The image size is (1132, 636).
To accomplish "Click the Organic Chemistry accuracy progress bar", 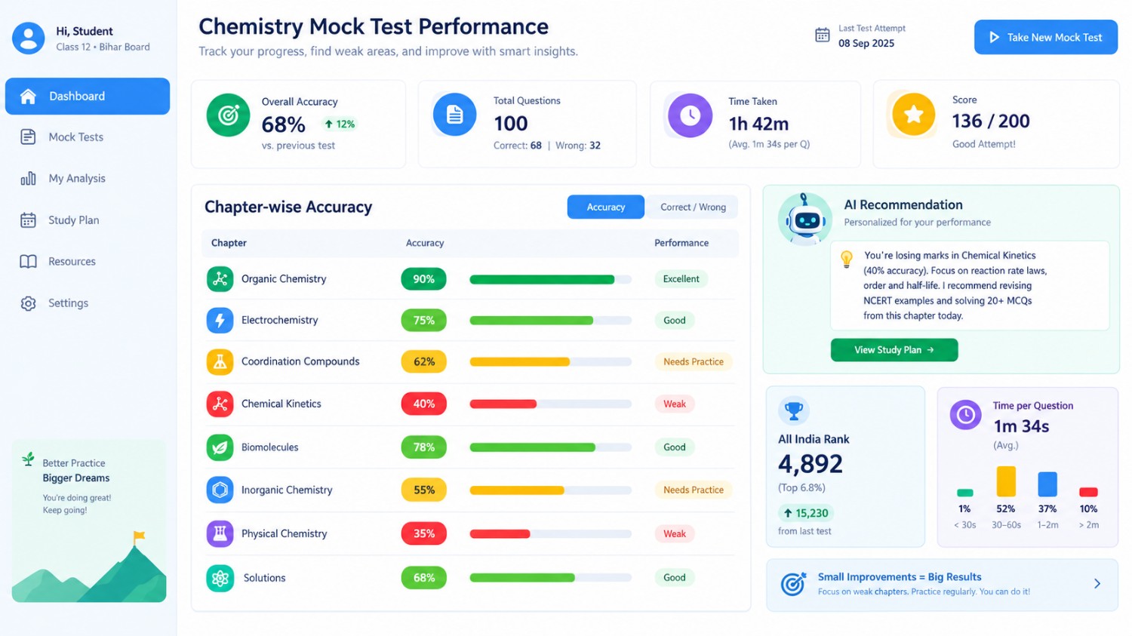I will 550,279.
